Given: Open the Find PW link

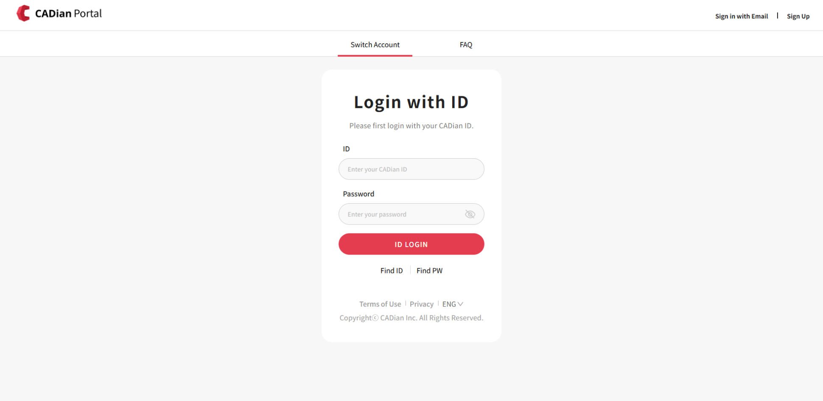Looking at the screenshot, I should pyautogui.click(x=429, y=270).
